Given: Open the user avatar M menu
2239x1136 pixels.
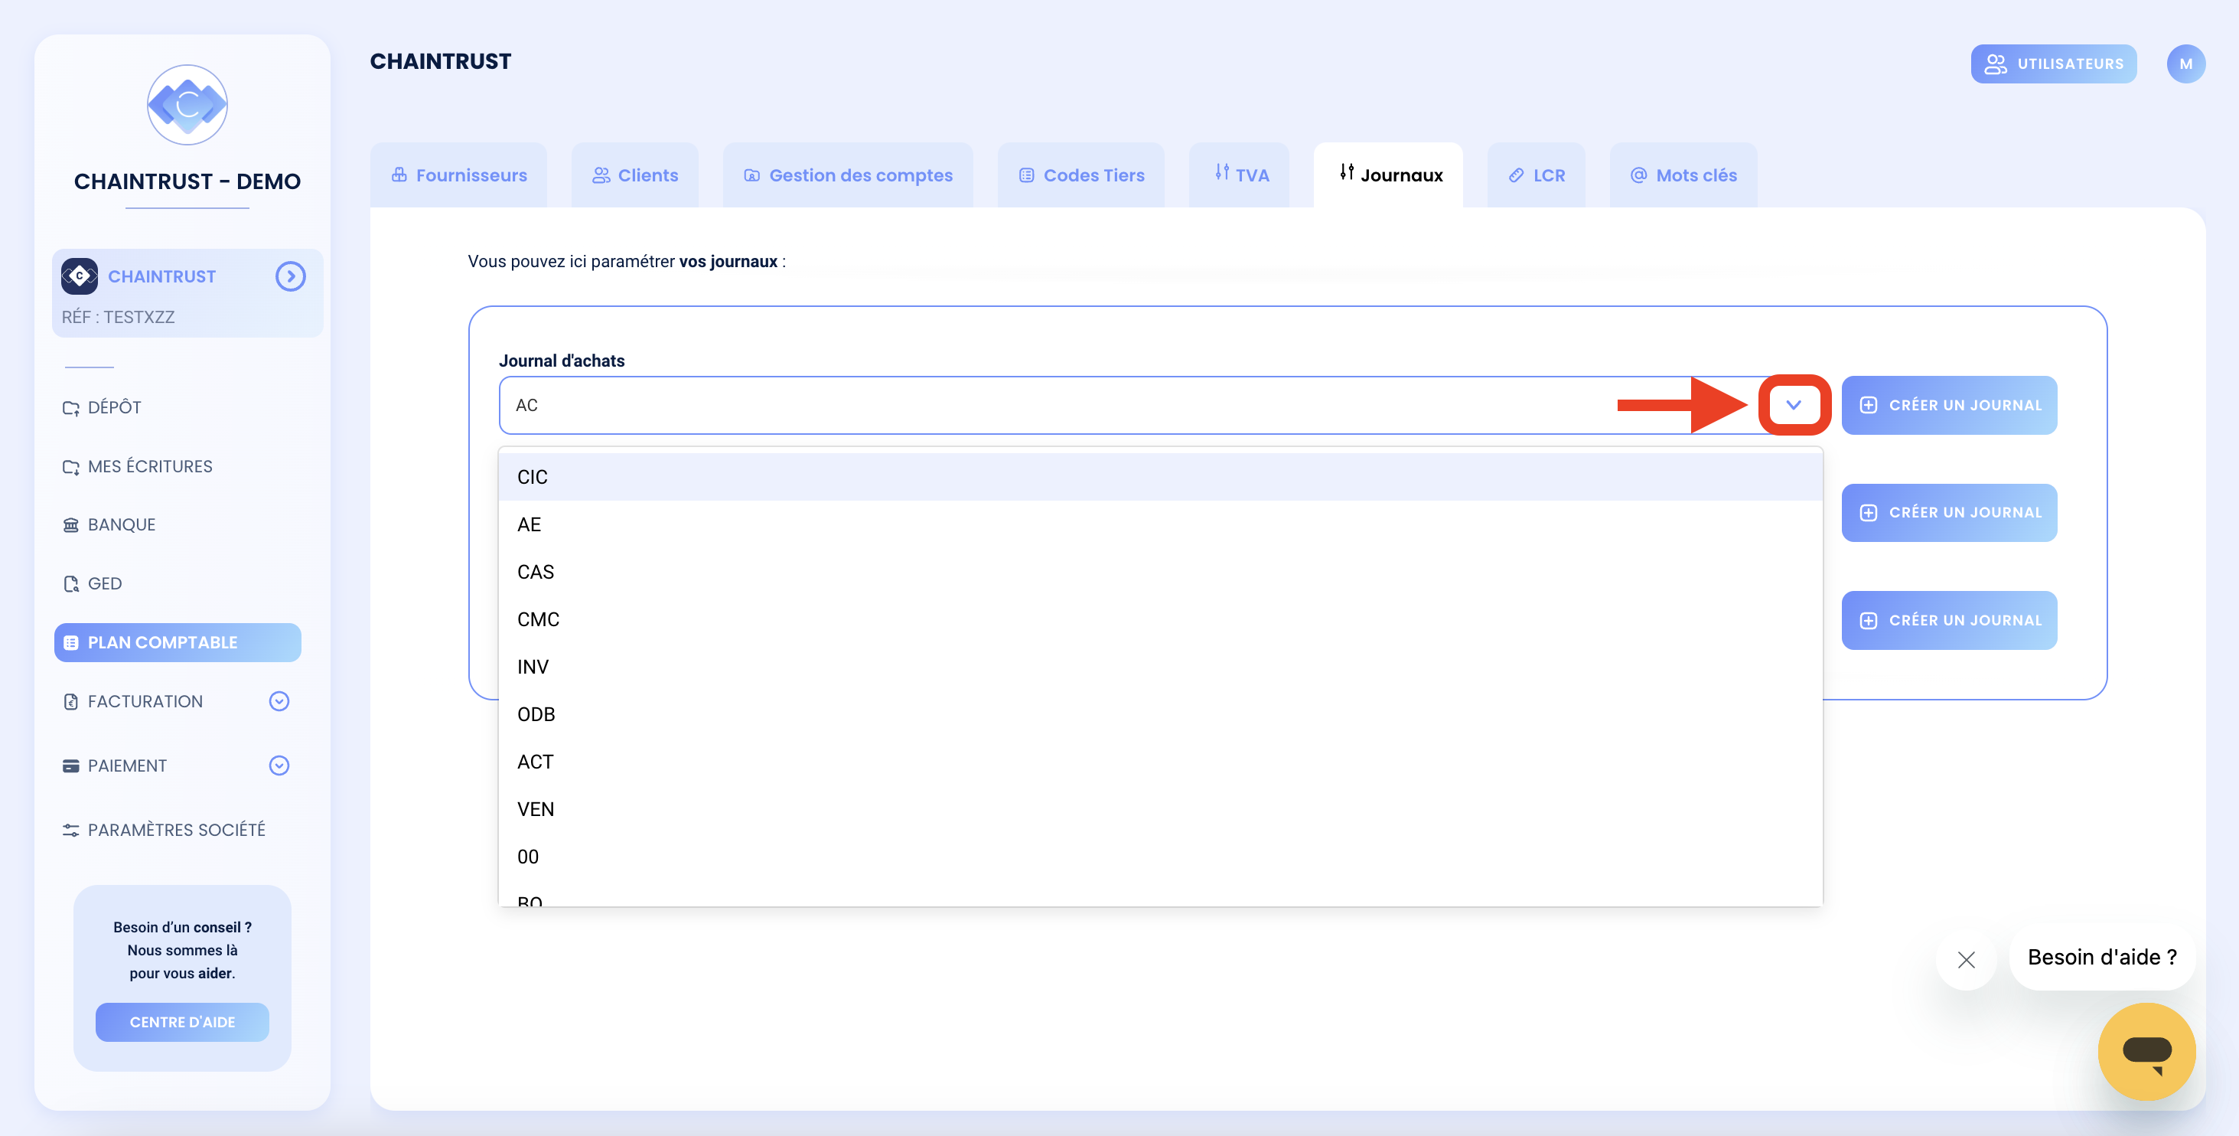Looking at the screenshot, I should [2186, 64].
